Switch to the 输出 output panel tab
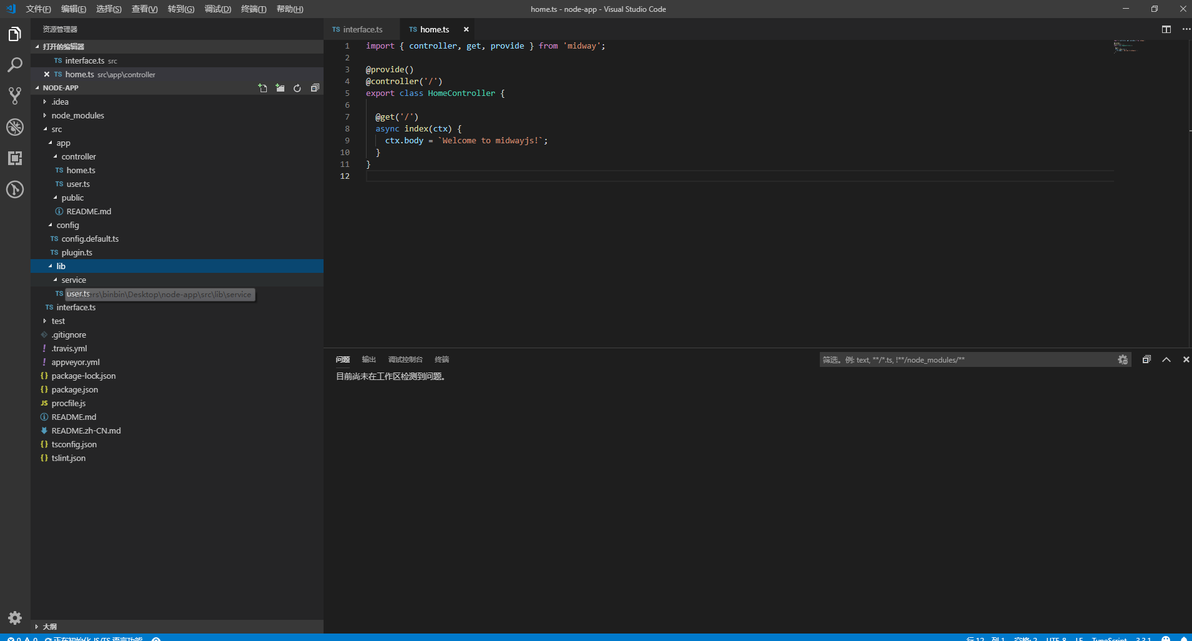Screen dimensions: 1192x641 point(369,359)
